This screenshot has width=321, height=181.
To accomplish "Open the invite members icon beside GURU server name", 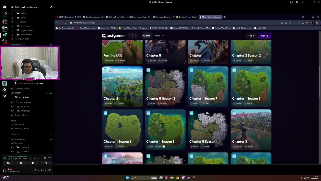I will 51,7.
